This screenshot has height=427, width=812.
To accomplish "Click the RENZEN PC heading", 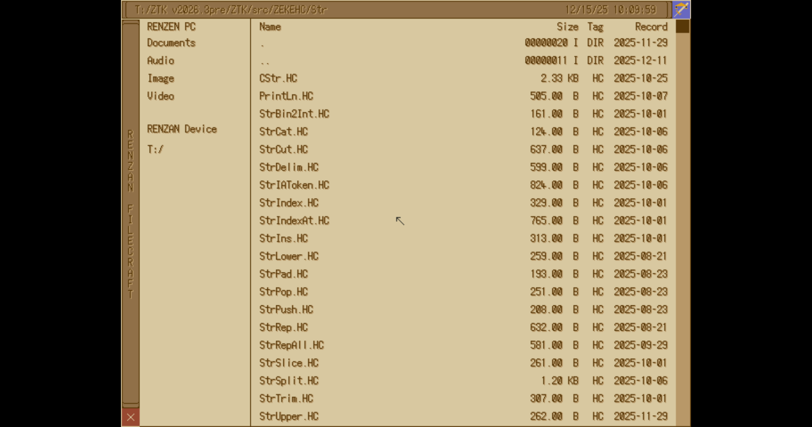I will (x=171, y=27).
